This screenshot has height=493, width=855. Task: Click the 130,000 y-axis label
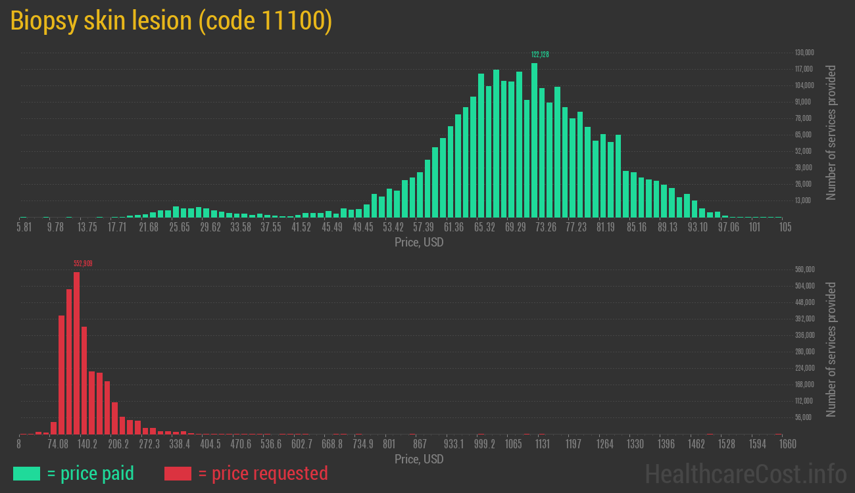[804, 53]
